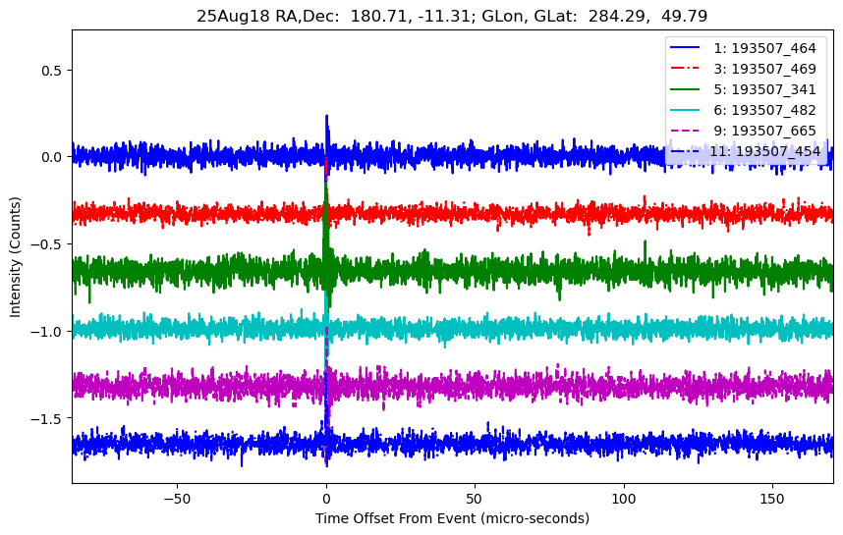Click the x-axis tick label −50

tap(177, 499)
